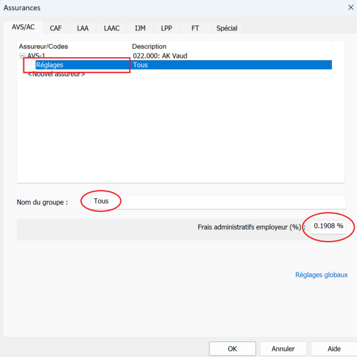Switch to the AVS/AC tab
Screen dimensions: 357x357
(x=23, y=27)
